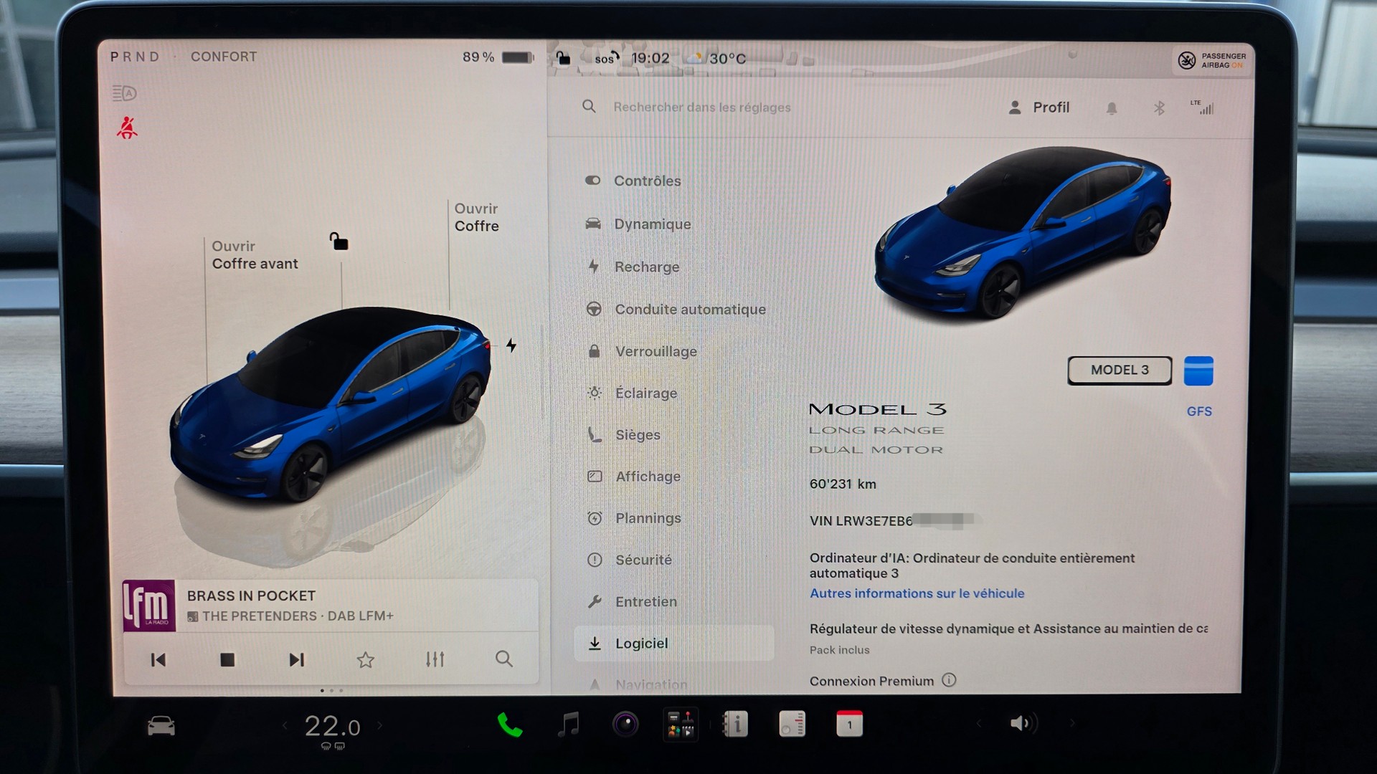Tap Ouvrir Coffre to open trunk
This screenshot has width=1377, height=774.
click(476, 217)
